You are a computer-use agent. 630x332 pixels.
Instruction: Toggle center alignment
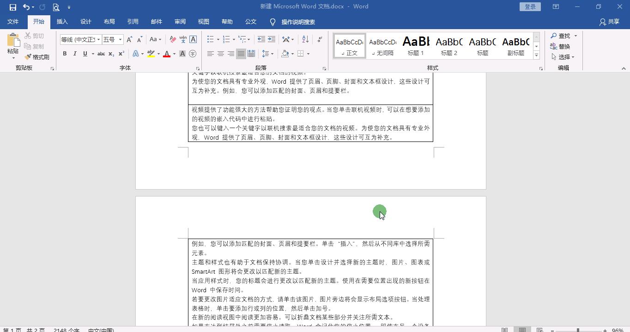click(220, 54)
